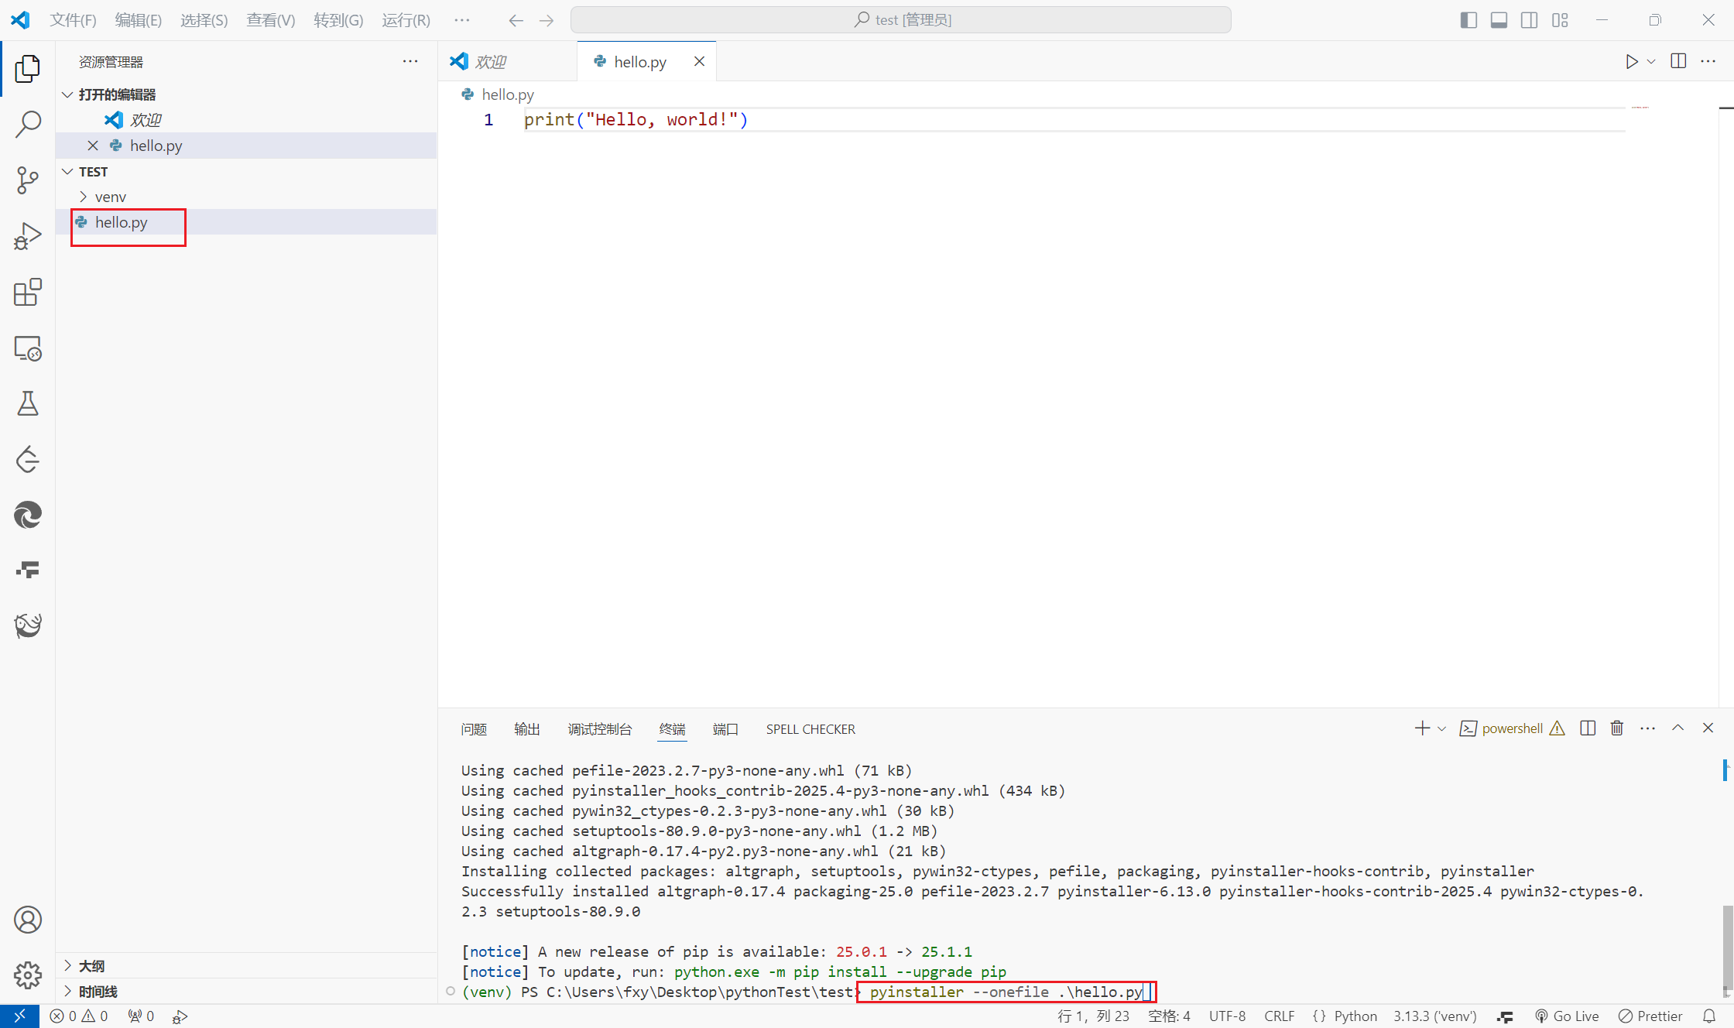Open Source Control view
This screenshot has width=1734, height=1028.
[x=28, y=180]
